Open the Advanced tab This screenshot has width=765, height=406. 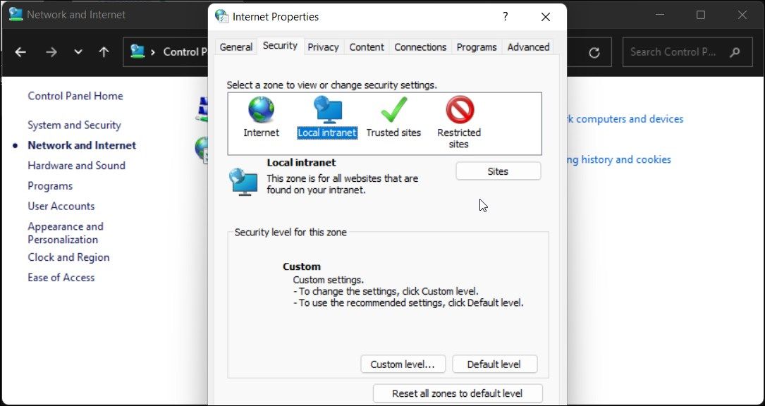tap(528, 47)
